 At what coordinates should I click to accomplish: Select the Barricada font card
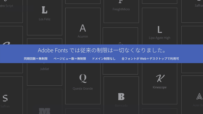pyautogui.click(x=121, y=95)
